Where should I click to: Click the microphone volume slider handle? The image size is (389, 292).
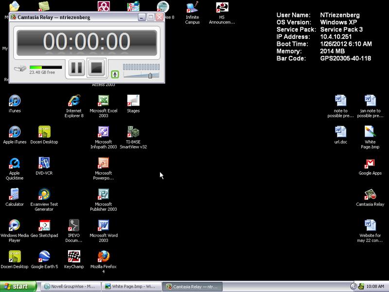click(x=150, y=75)
